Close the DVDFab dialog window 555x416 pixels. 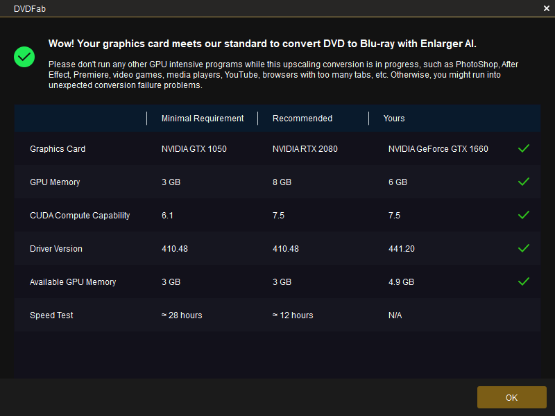pyautogui.click(x=547, y=8)
